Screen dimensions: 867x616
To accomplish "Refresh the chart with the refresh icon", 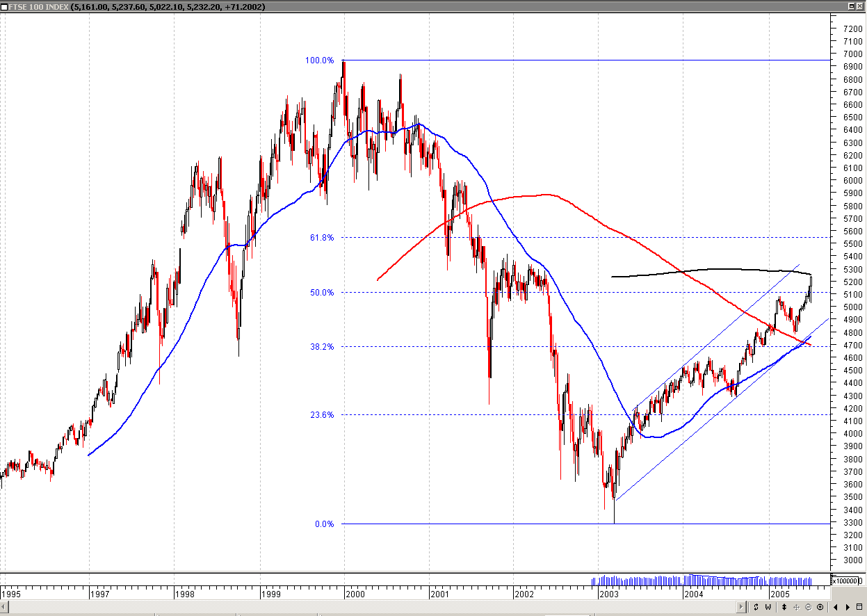I will pyautogui.click(x=756, y=607).
